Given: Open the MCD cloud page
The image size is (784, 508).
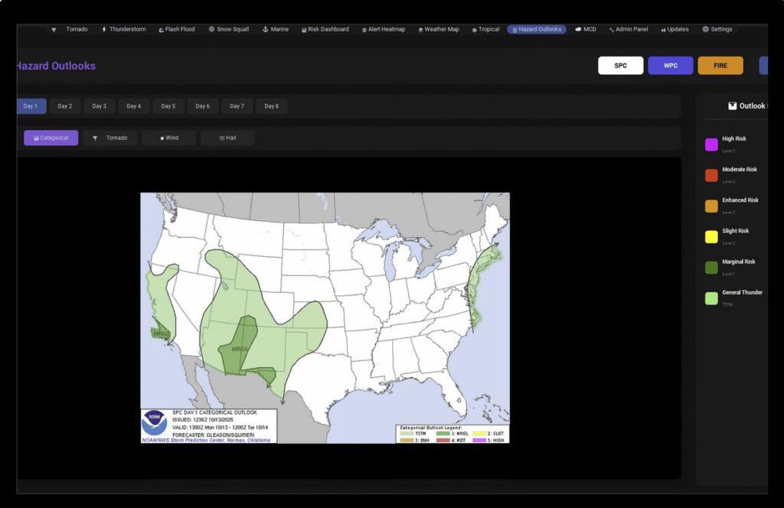Looking at the screenshot, I should coord(586,30).
